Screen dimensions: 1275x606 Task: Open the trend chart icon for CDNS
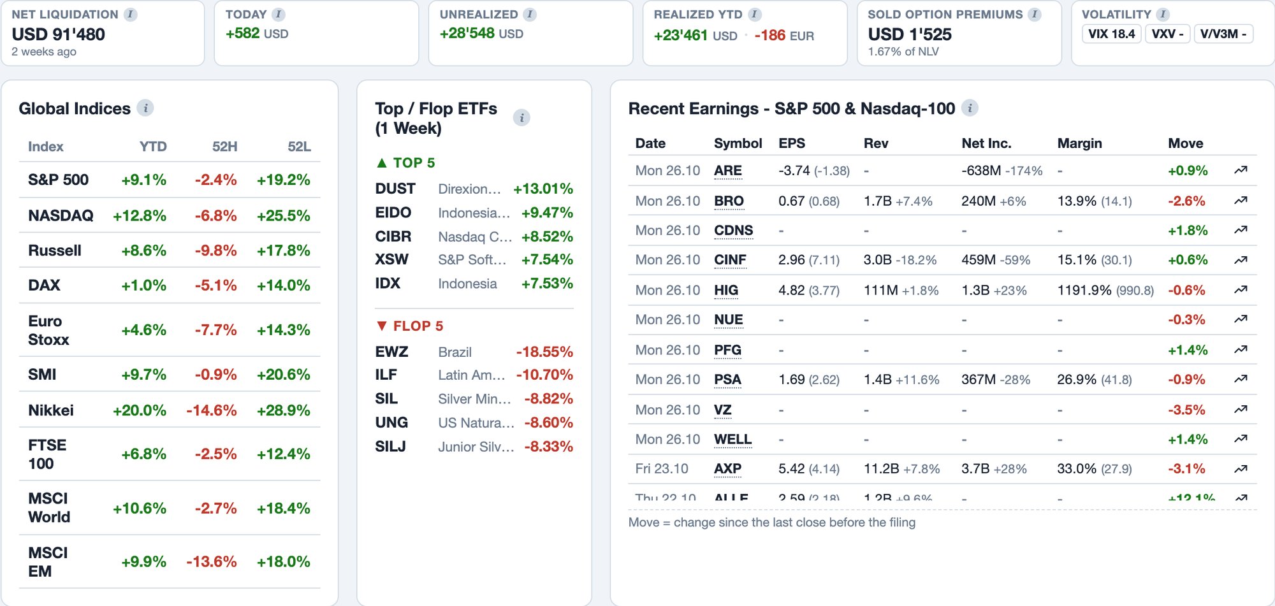click(1241, 230)
